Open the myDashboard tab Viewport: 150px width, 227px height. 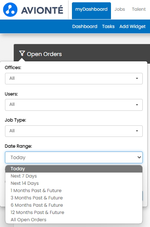[x=91, y=11]
